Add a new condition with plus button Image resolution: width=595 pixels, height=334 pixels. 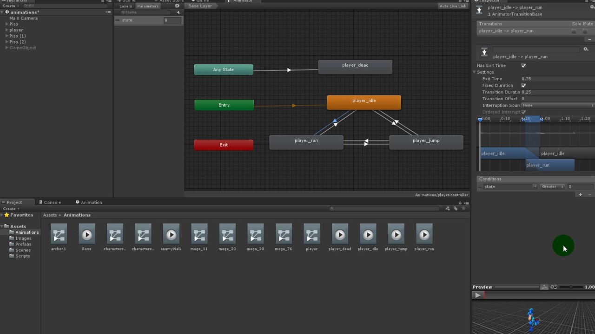580,195
